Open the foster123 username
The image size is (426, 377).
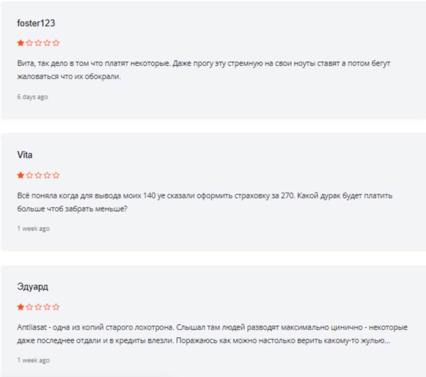pyautogui.click(x=36, y=23)
